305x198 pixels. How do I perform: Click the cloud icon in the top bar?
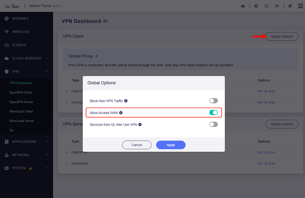tap(243, 6)
